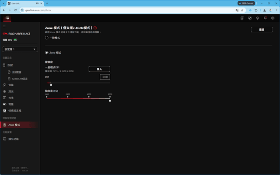Click browser back arrow
The width and height of the screenshot is (280, 175).
[4, 10]
